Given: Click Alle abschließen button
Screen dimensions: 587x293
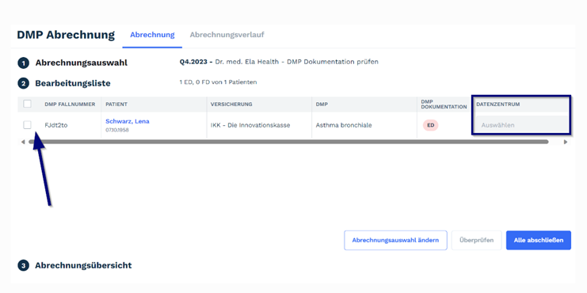Looking at the screenshot, I should (539, 240).
